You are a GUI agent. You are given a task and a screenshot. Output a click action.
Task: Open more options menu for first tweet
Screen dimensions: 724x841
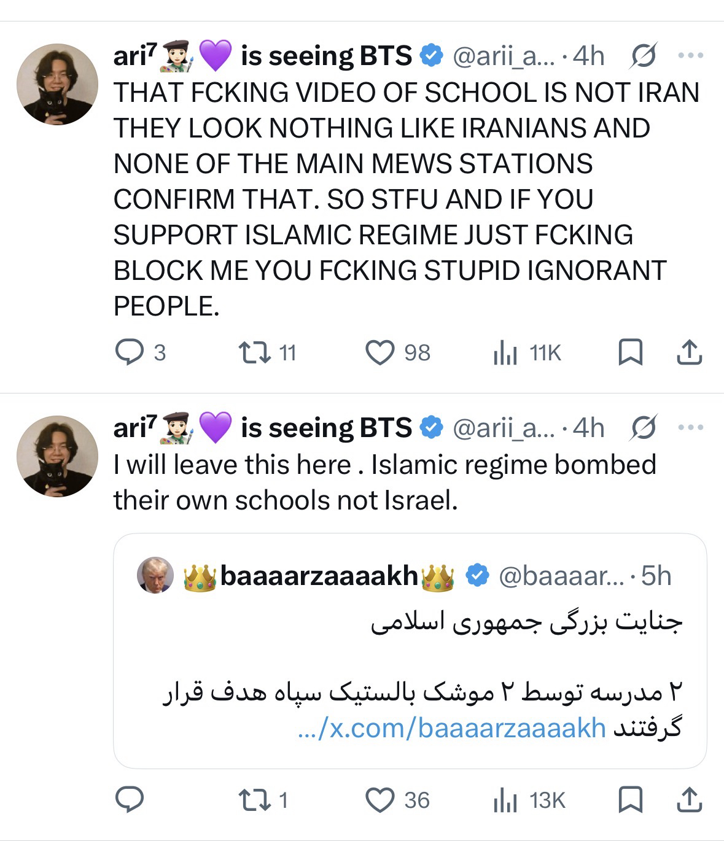[x=690, y=56]
